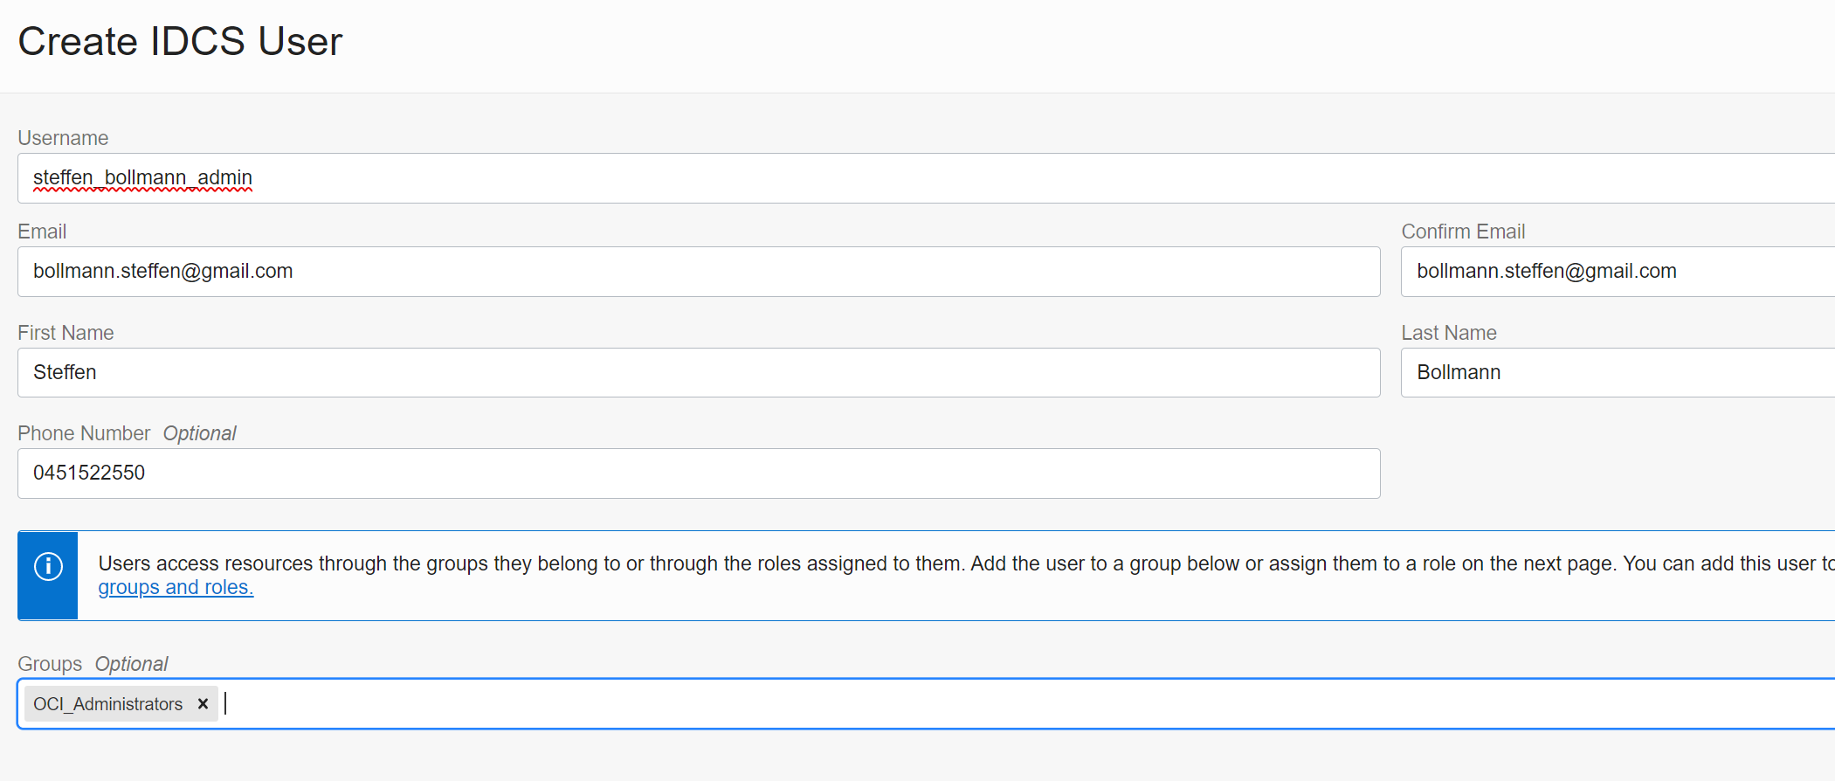Click the First Name label

click(66, 333)
